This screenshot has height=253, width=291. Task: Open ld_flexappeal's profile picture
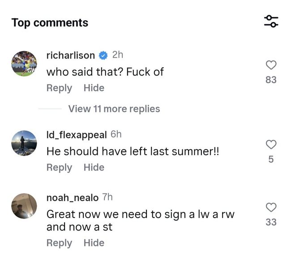(x=24, y=143)
